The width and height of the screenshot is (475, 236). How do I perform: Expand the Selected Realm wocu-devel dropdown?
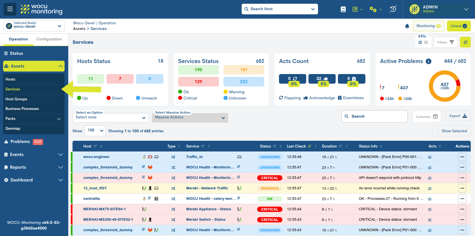34,26
